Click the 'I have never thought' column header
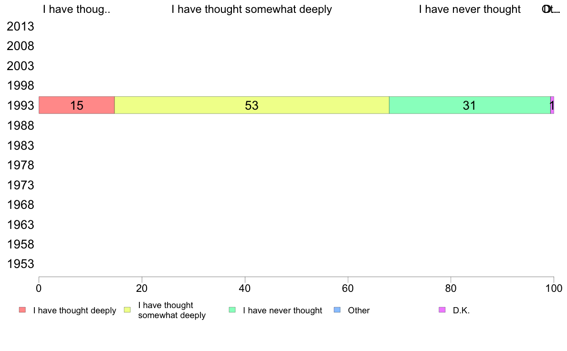The width and height of the screenshot is (567, 351). pos(470,10)
